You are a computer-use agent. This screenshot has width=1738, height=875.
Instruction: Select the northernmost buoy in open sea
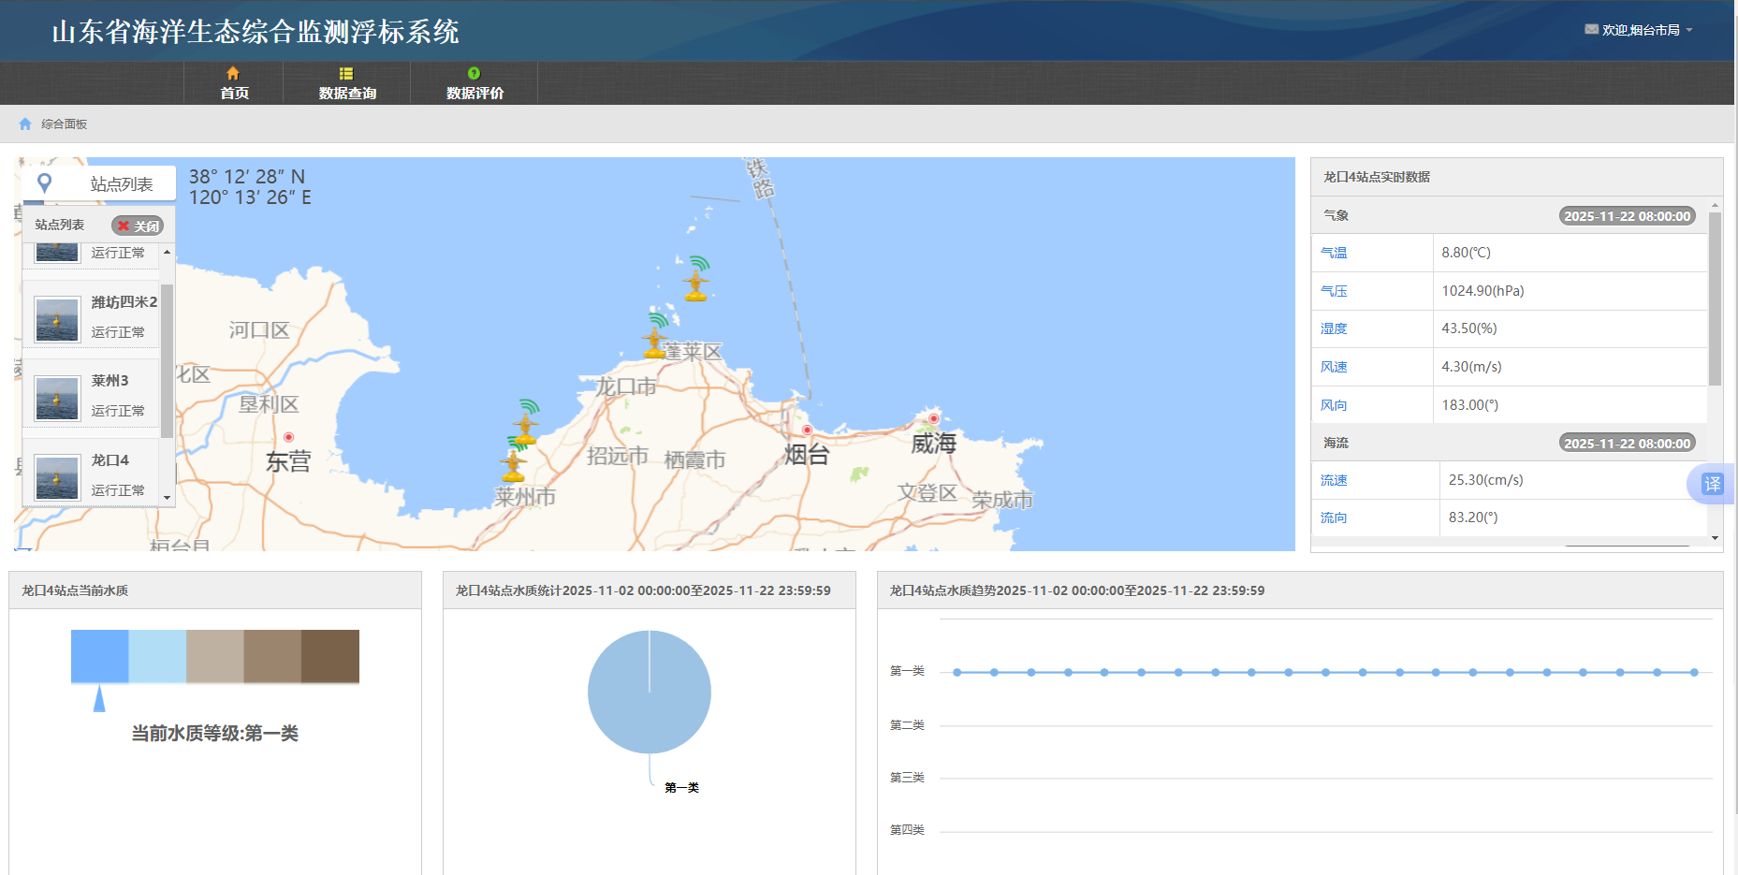click(695, 279)
